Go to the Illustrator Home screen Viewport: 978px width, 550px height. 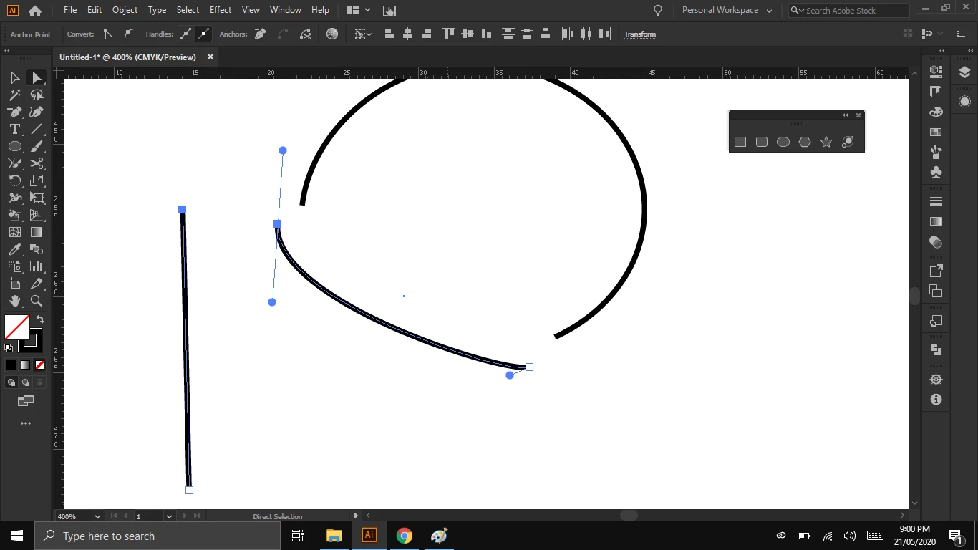34,11
